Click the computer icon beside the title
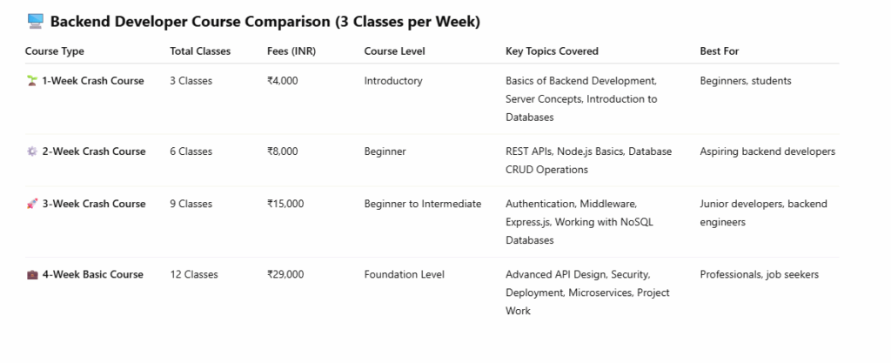 pos(36,22)
